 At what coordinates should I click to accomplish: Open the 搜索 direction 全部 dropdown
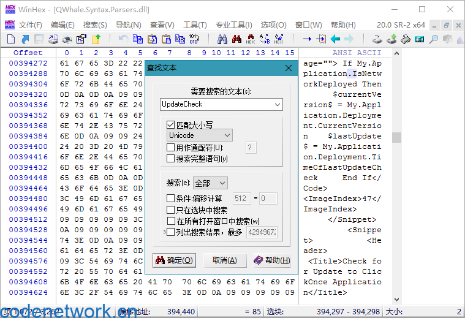pos(210,183)
